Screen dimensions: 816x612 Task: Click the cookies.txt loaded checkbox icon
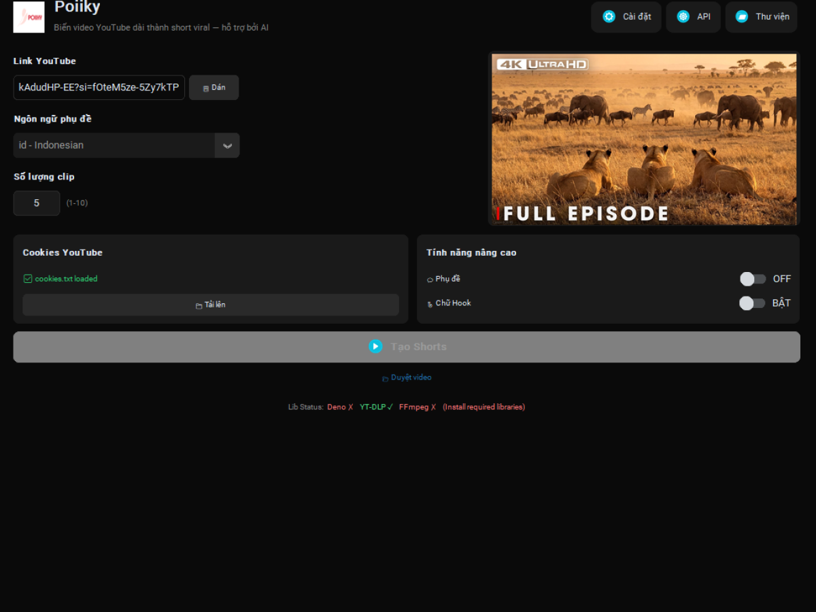pyautogui.click(x=28, y=279)
